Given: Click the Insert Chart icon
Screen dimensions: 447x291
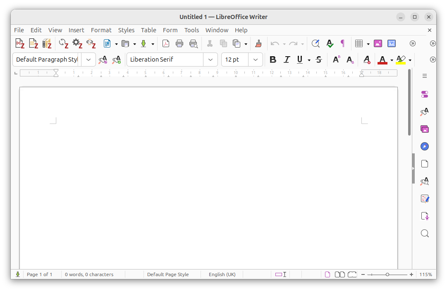Looking at the screenshot, I should [x=392, y=43].
